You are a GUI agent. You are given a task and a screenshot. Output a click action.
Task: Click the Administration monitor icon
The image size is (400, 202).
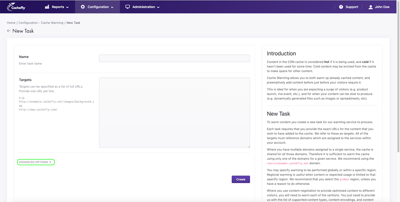click(x=127, y=7)
